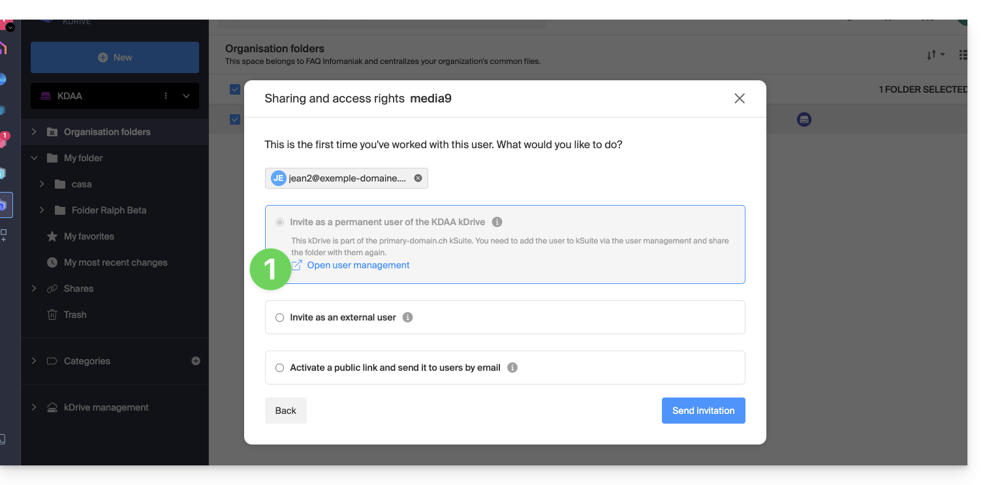Remove the jean2@exemple-domaine email chip

(418, 178)
